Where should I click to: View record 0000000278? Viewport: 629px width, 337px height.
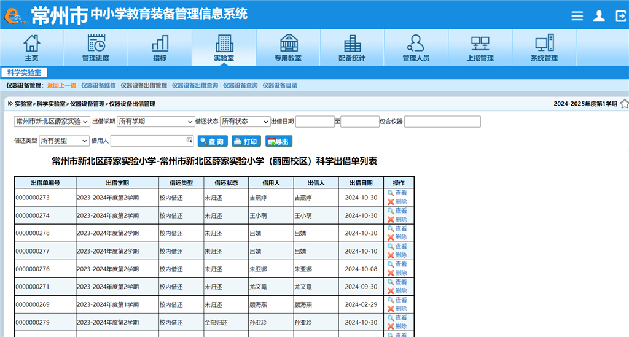pyautogui.click(x=397, y=228)
